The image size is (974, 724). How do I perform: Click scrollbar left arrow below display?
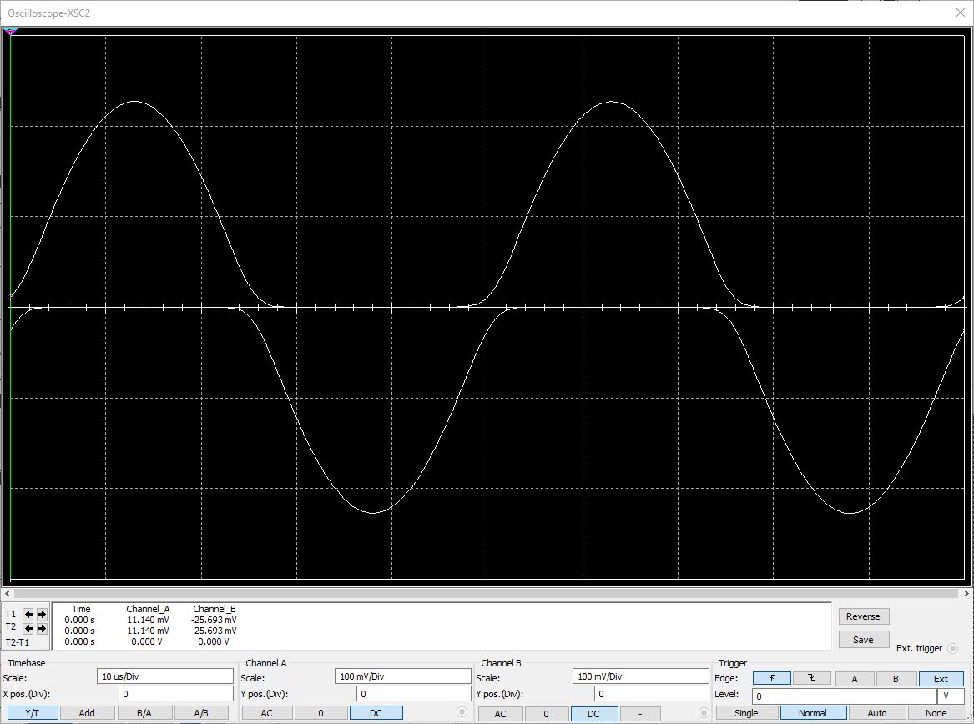click(x=8, y=594)
